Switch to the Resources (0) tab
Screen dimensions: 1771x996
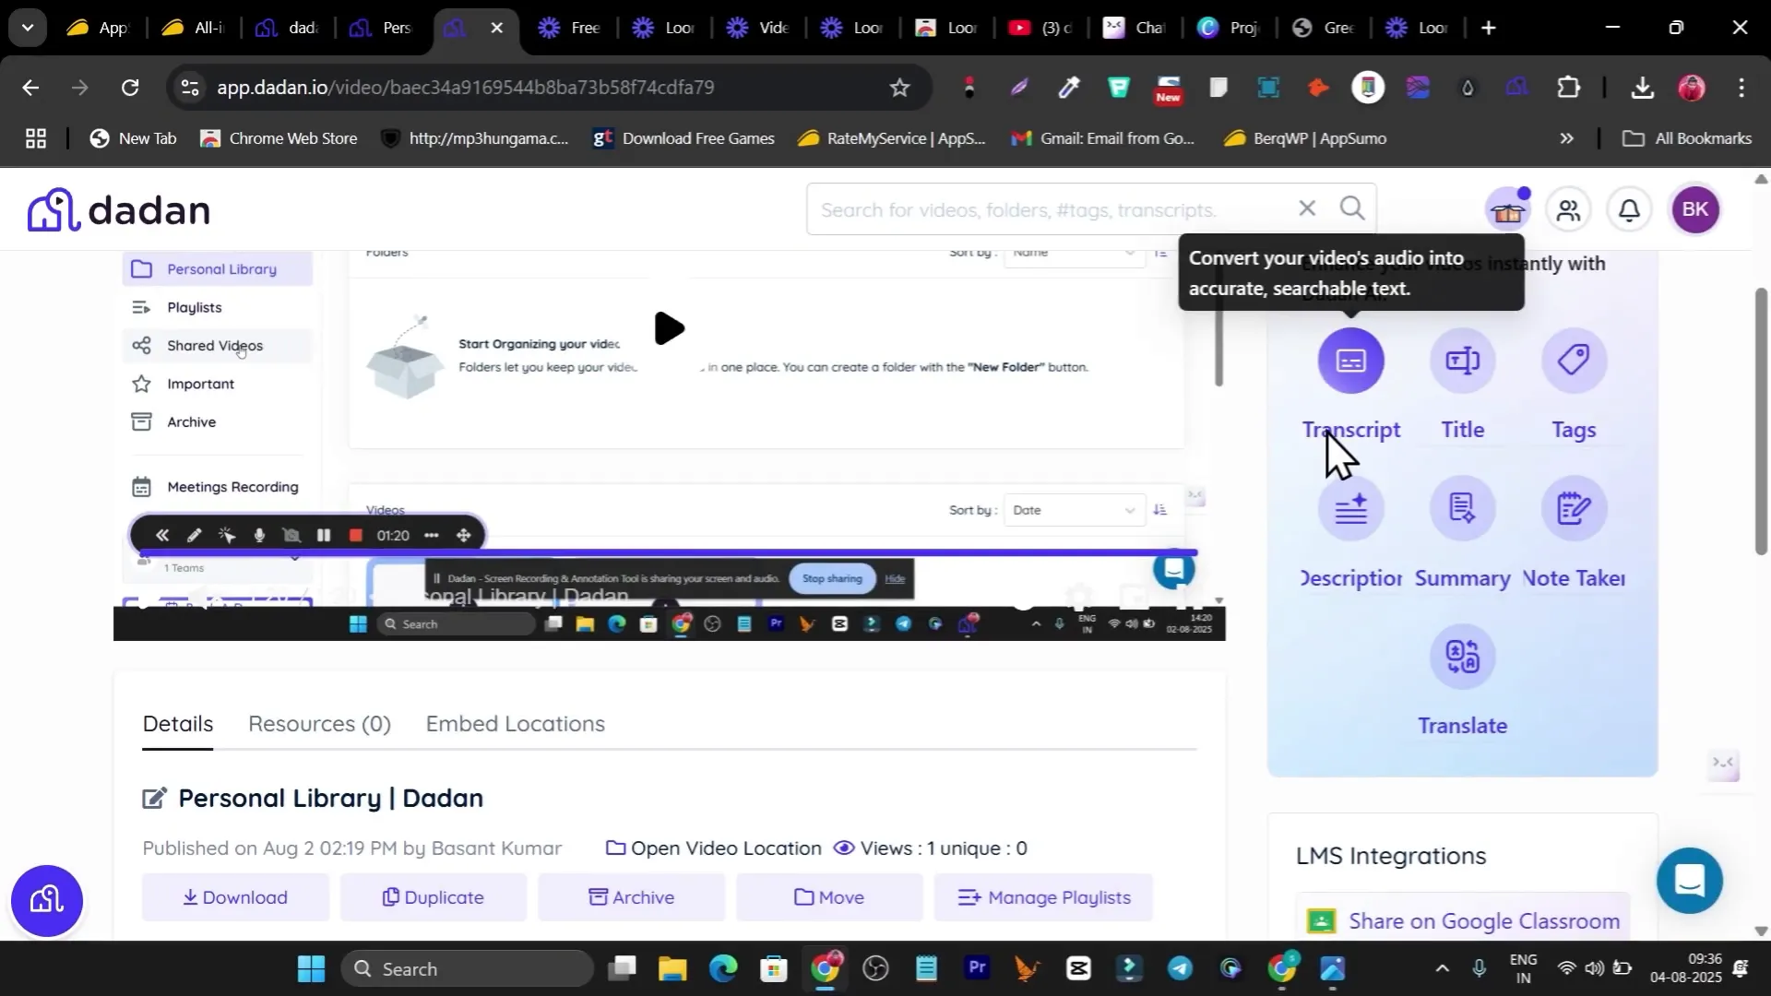[319, 724]
